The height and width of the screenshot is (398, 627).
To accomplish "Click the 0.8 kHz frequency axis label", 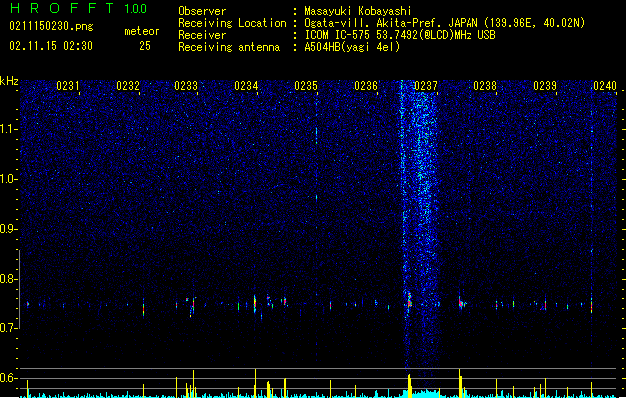I will click(9, 279).
